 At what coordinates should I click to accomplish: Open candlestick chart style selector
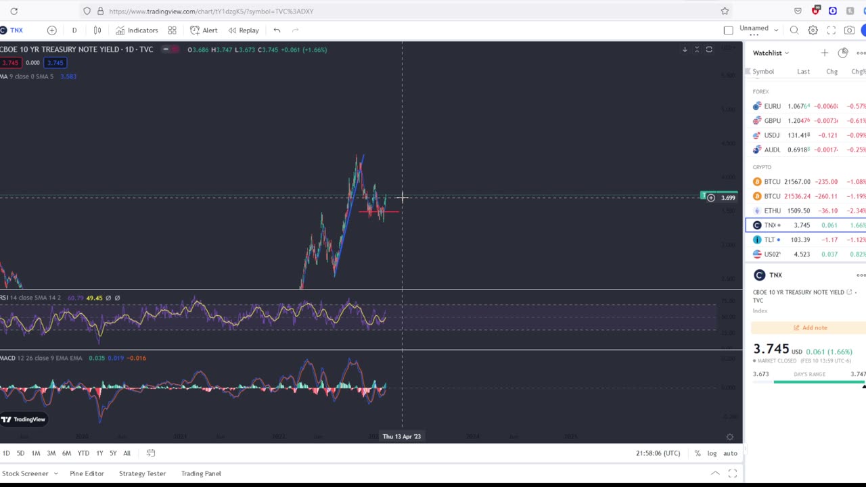tap(97, 30)
